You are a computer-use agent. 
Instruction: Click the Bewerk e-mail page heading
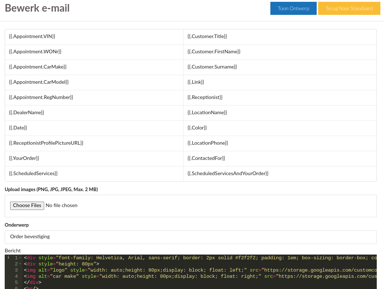pos(37,8)
